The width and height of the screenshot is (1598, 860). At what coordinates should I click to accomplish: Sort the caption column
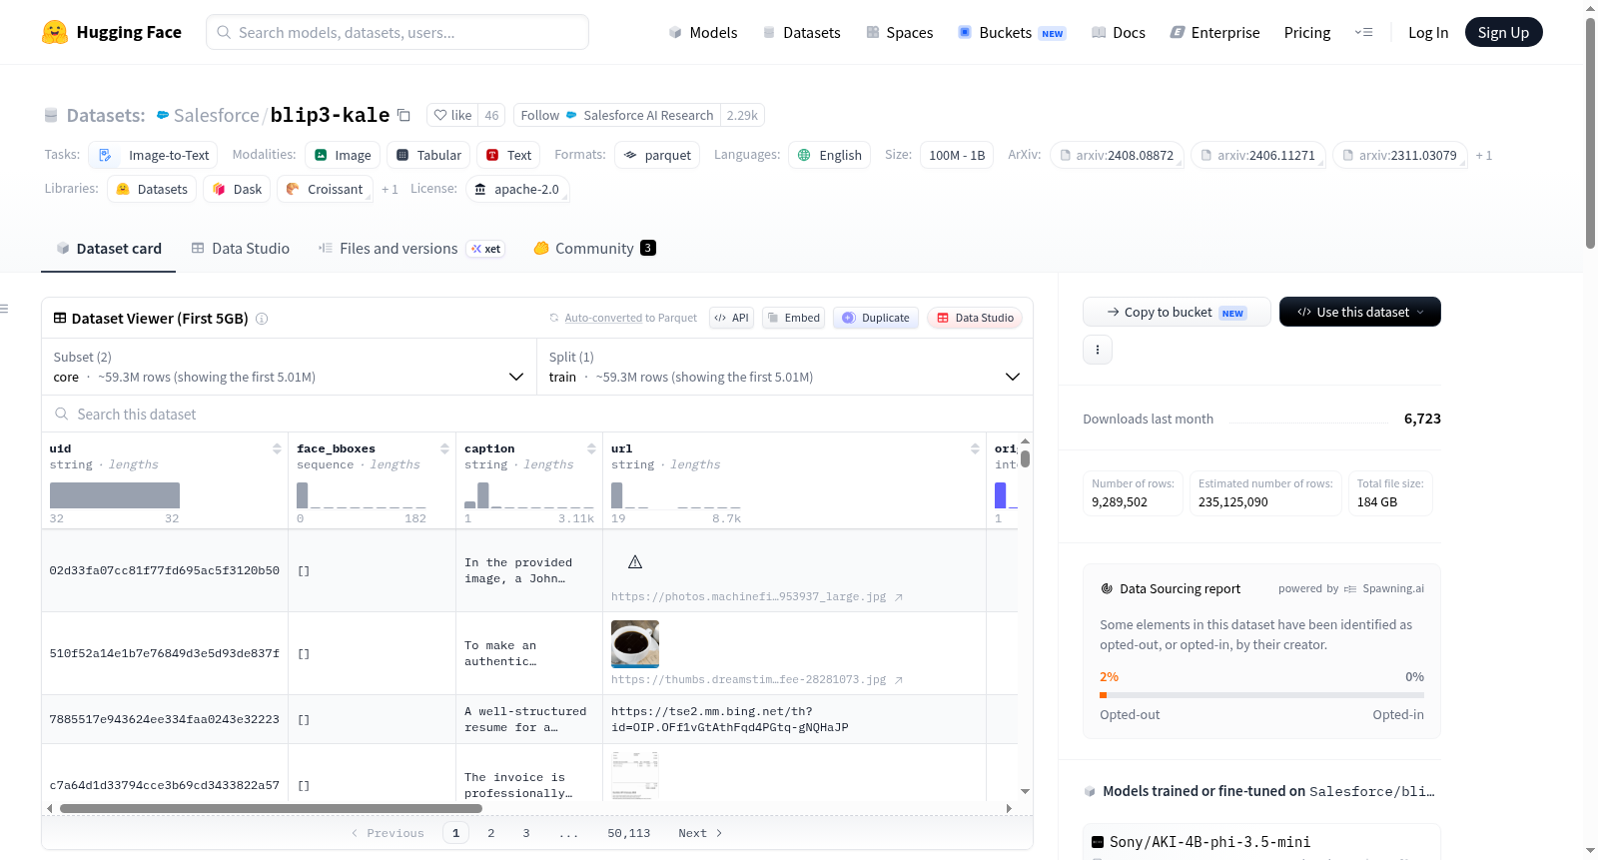point(591,448)
